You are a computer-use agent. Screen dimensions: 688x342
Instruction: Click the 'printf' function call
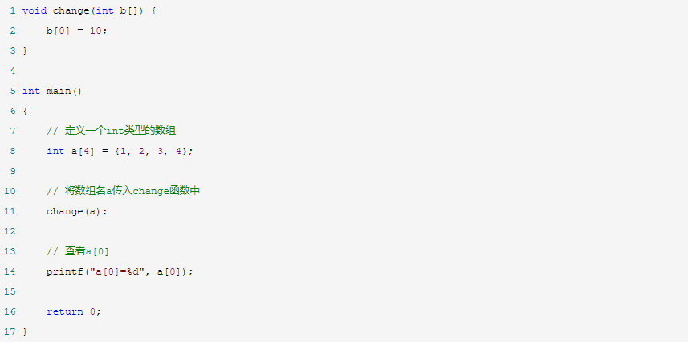(64, 271)
